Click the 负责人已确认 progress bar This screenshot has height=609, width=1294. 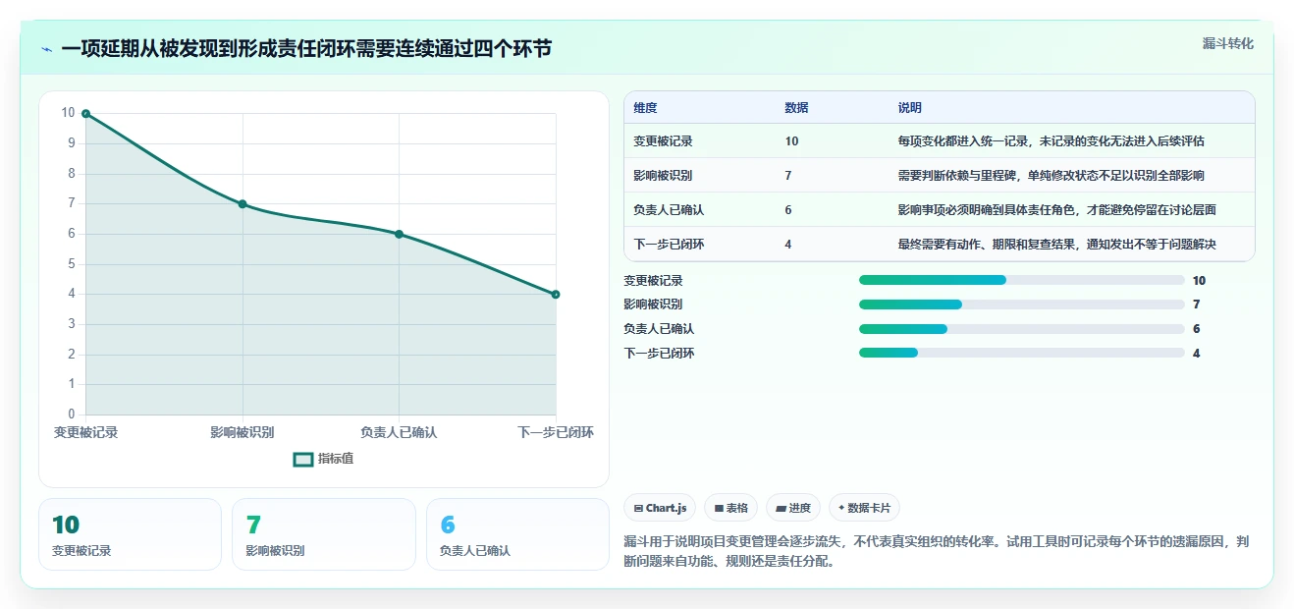tap(1021, 329)
